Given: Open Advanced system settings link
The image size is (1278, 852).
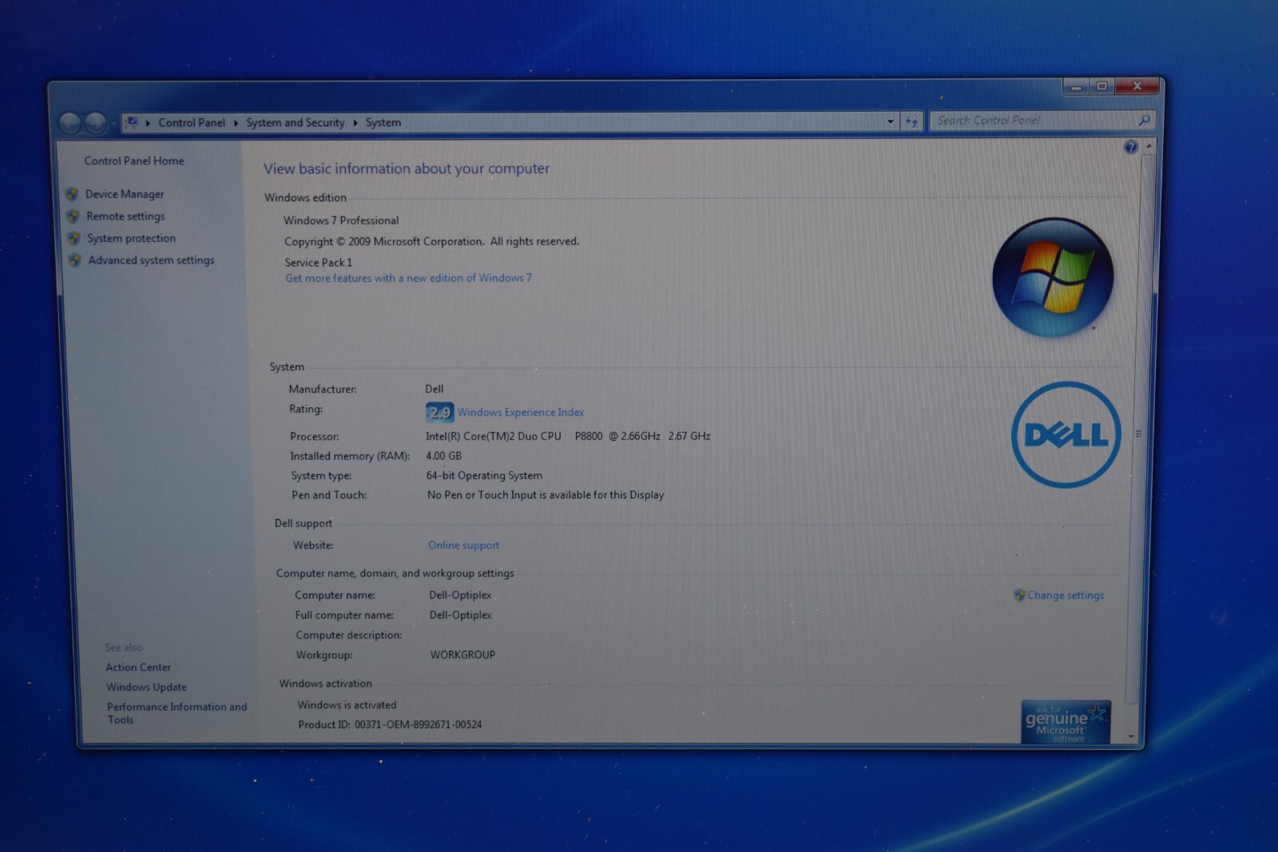Looking at the screenshot, I should click(x=151, y=260).
